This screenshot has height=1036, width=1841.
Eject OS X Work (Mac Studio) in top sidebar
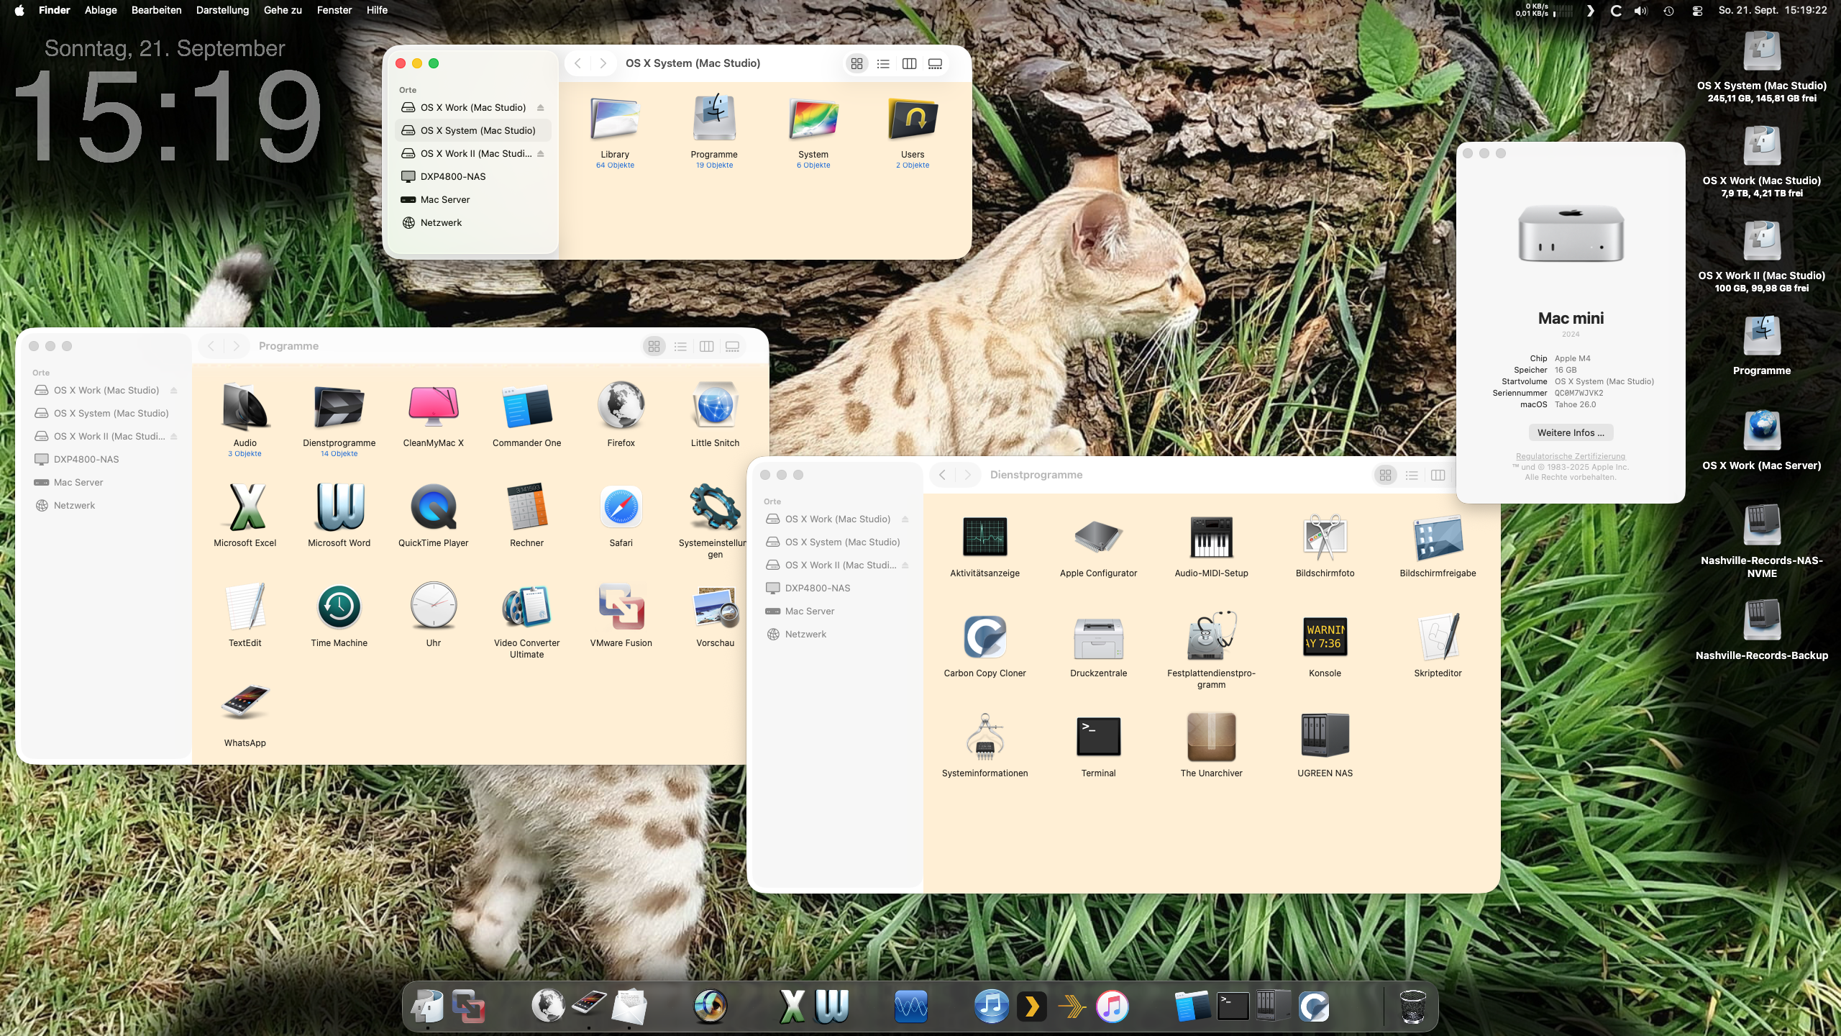click(x=540, y=108)
